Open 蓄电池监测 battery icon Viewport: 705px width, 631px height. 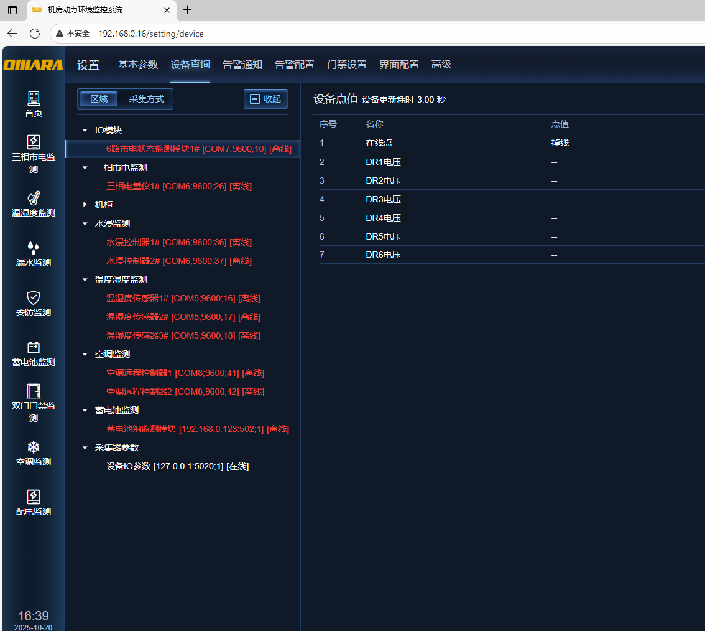tap(34, 348)
